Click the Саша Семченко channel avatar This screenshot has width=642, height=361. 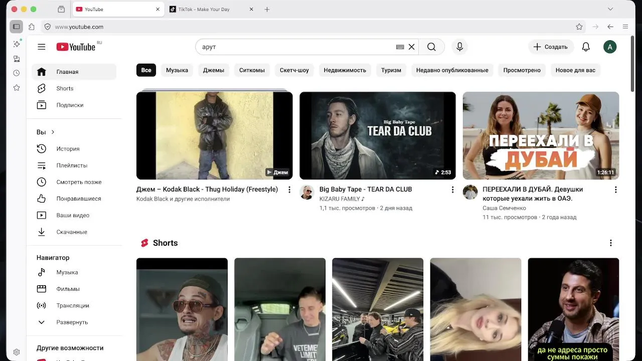470,192
